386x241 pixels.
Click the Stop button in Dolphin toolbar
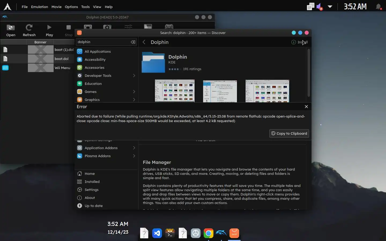69,30
